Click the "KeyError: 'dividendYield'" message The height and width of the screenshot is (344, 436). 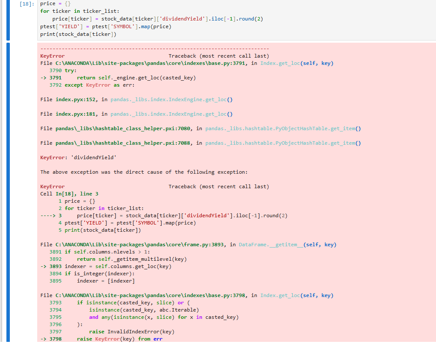click(78, 157)
